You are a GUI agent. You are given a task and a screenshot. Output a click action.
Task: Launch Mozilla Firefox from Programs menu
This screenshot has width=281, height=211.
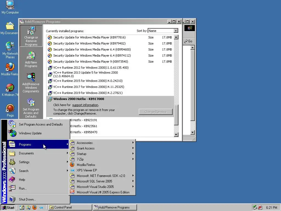tap(102, 165)
